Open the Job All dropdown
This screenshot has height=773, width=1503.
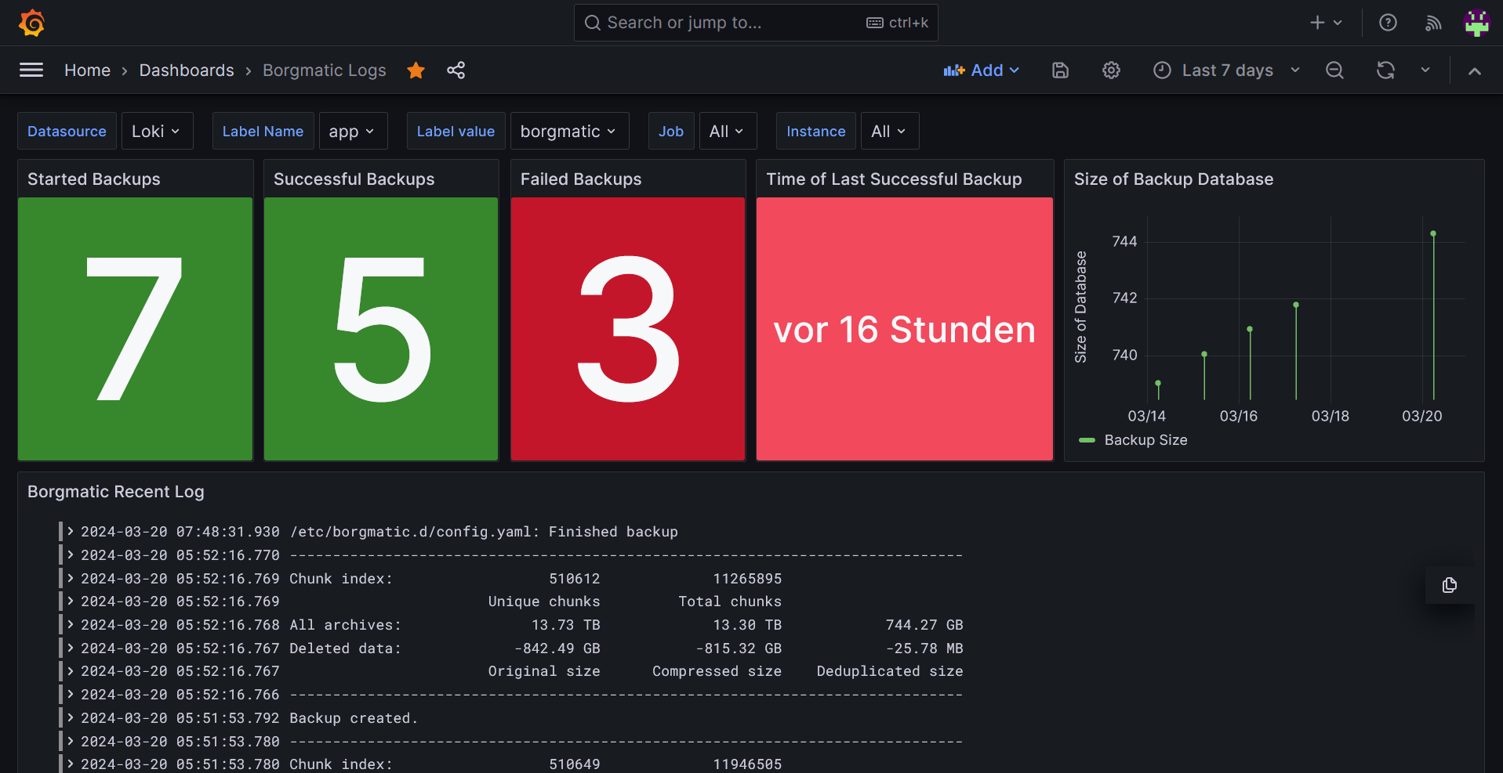(x=728, y=131)
